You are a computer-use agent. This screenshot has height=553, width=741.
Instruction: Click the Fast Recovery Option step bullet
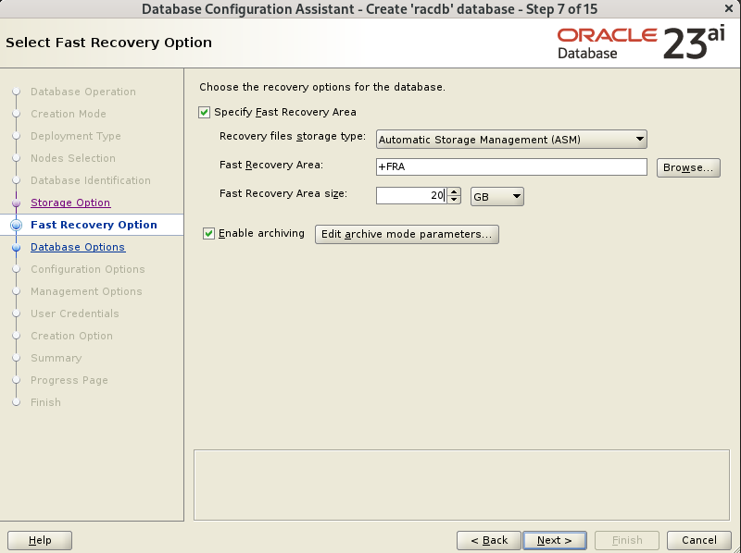pos(16,225)
